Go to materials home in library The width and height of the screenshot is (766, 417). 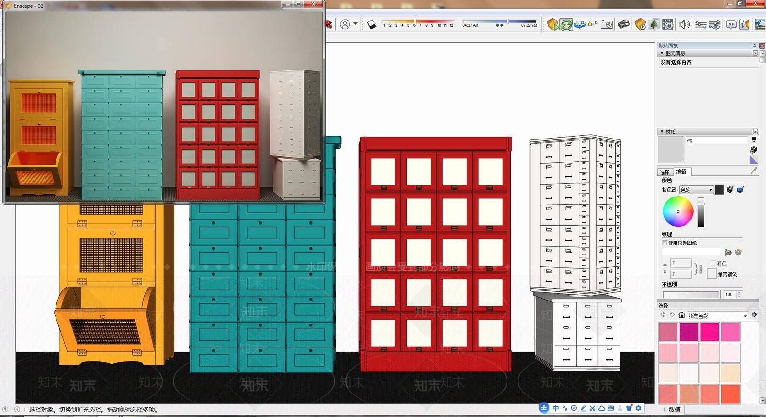(x=682, y=315)
